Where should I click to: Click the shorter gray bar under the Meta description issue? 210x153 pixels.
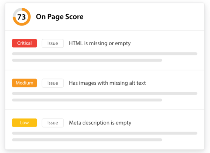(87, 140)
